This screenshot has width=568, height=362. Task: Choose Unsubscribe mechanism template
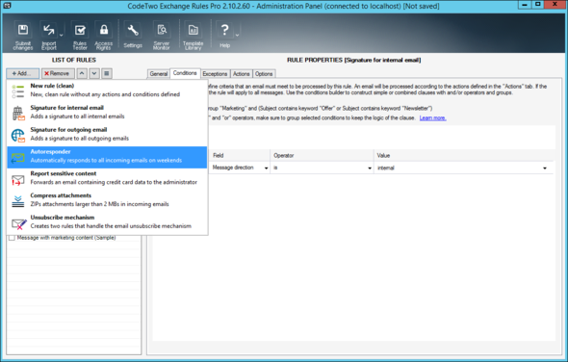107,221
